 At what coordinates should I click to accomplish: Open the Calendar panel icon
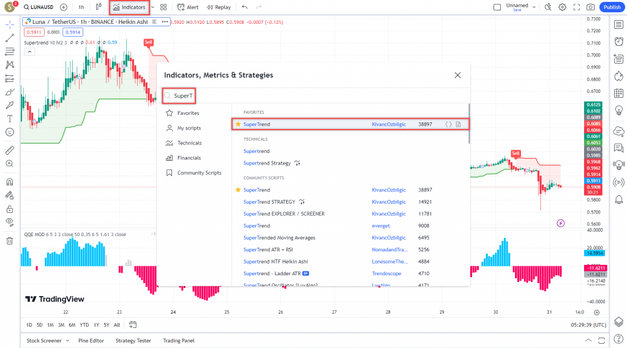coord(618,93)
